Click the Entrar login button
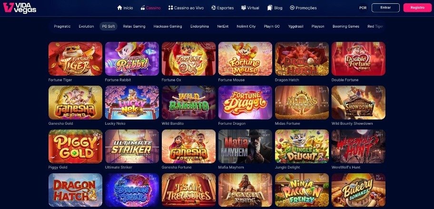 pos(385,8)
